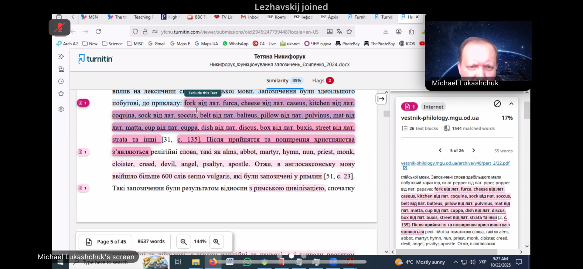Viewport: 583px width, 269px height.
Task: Switch to the Flags tab
Action: pyautogui.click(x=323, y=80)
